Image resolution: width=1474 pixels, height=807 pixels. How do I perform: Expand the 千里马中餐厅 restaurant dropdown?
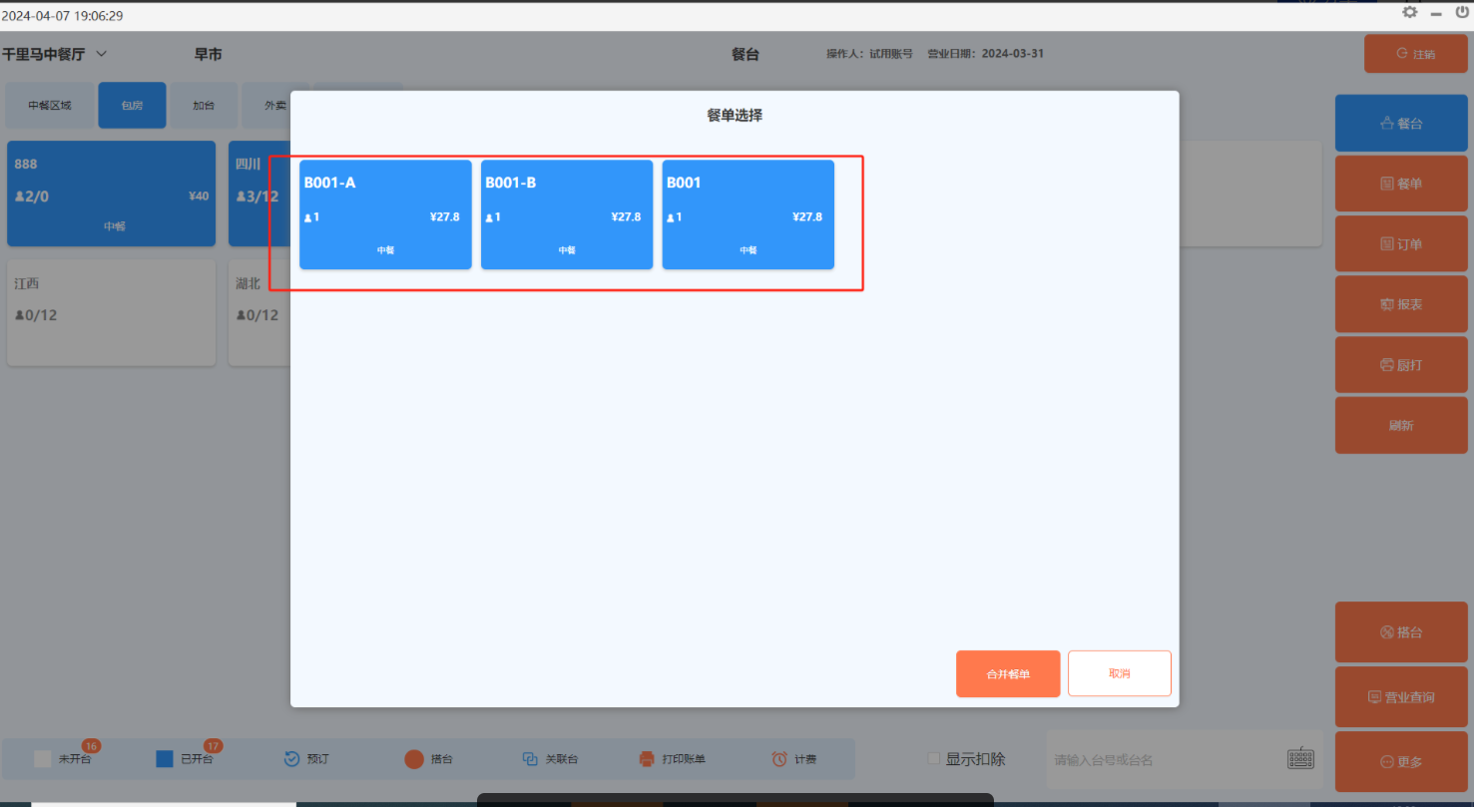[x=101, y=54]
